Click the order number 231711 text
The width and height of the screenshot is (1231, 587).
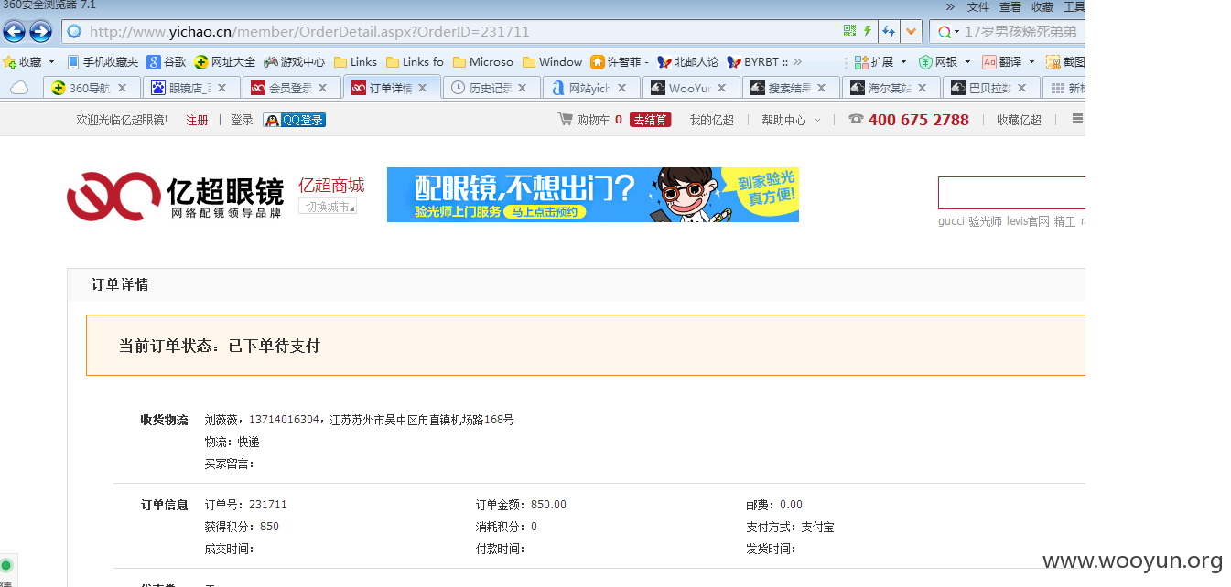(267, 505)
